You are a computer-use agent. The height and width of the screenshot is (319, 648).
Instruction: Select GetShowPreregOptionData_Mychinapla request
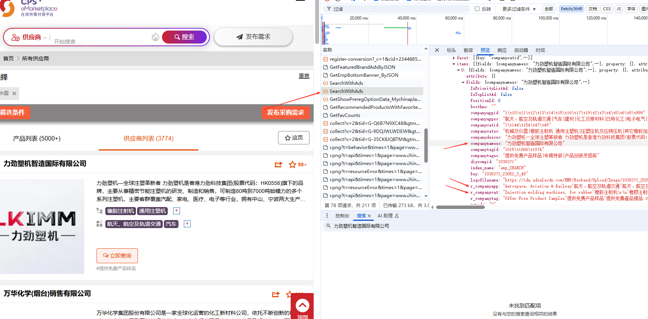point(372,99)
